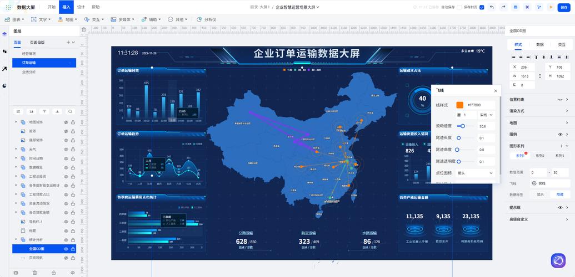Open the 设计 menu
The width and height of the screenshot is (575, 277).
click(x=81, y=7)
